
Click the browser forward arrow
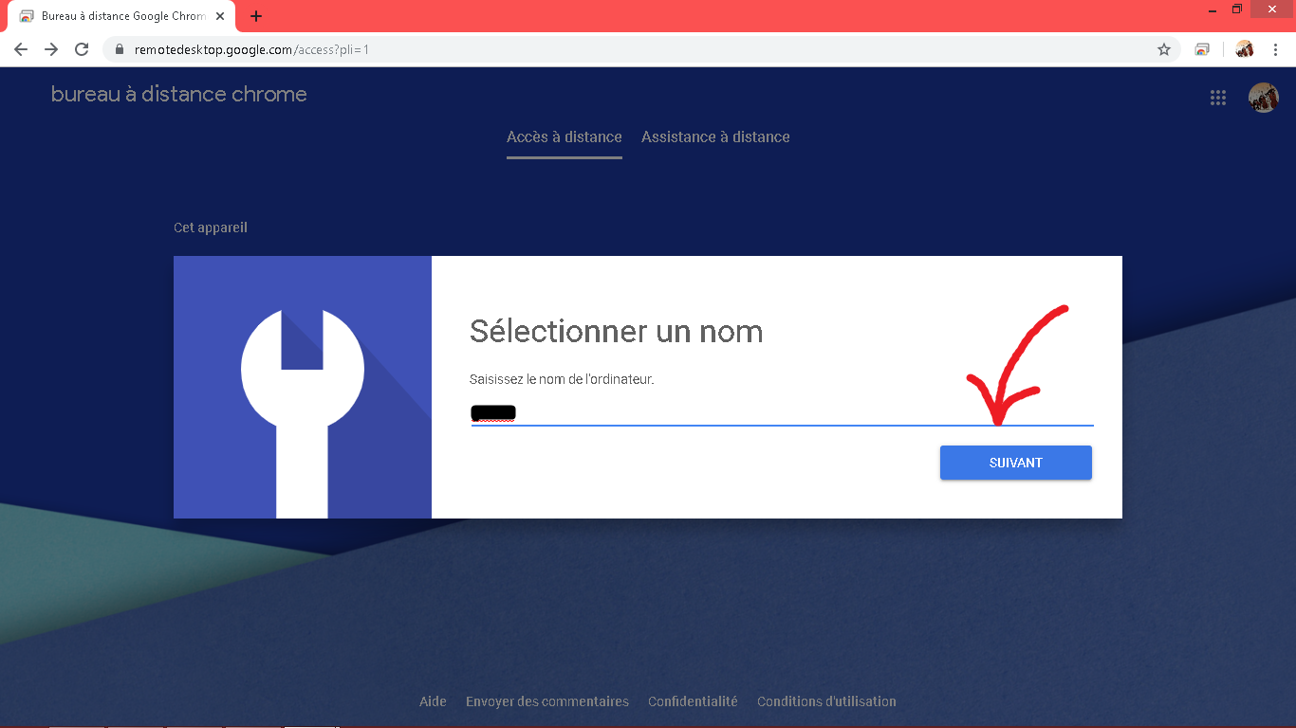51,49
